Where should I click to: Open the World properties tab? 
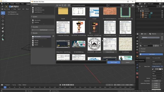pyautogui.click(x=137, y=53)
